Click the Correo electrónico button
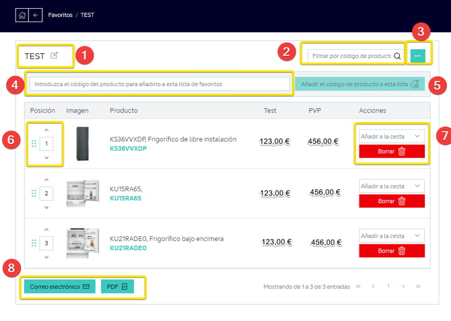The image size is (451, 321). (x=60, y=286)
